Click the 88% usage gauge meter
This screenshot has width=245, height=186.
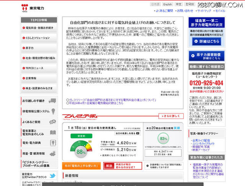pyautogui.click(x=81, y=148)
